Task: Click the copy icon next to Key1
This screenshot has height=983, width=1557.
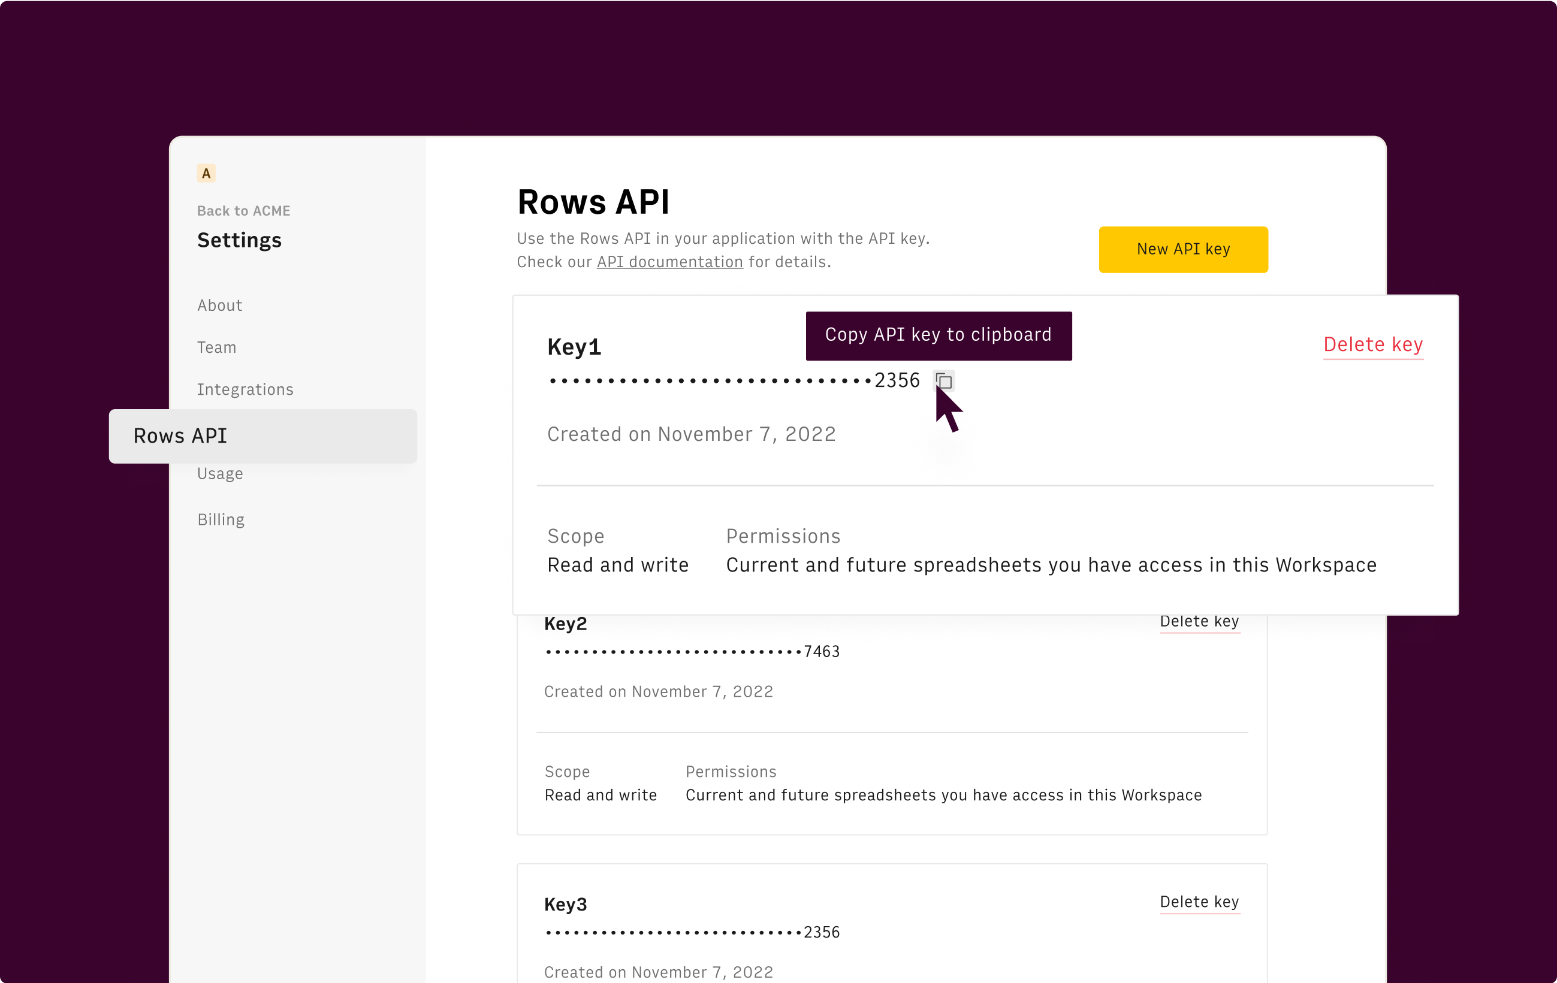Action: [943, 379]
